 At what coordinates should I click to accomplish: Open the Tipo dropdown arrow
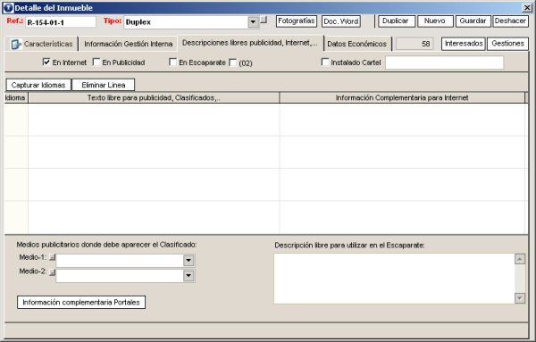[253, 21]
